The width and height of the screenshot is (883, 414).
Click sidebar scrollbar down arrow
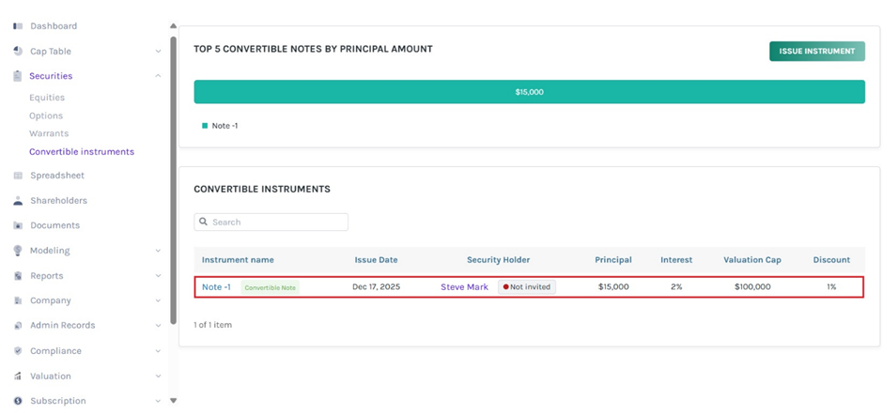click(174, 401)
